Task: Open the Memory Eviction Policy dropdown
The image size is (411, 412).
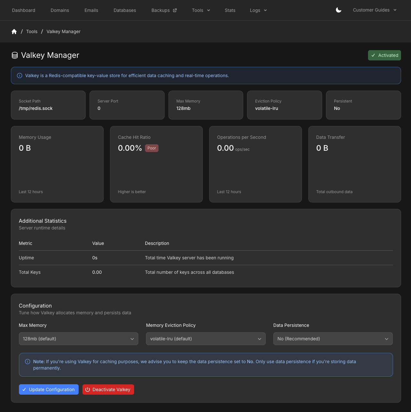Action: pos(206,339)
